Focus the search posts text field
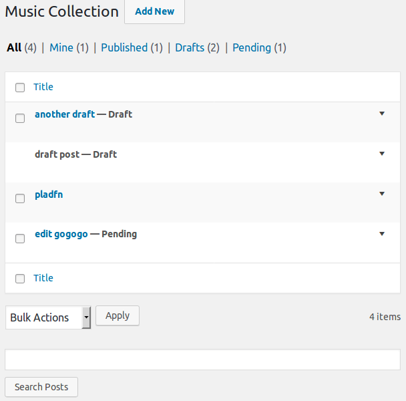Viewport: 406px width, 401px height. pos(203,360)
